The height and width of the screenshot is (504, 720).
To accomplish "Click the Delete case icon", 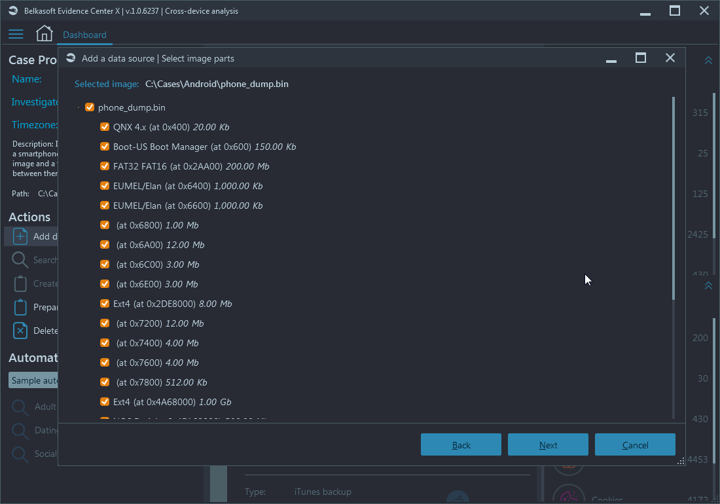I will 20,331.
